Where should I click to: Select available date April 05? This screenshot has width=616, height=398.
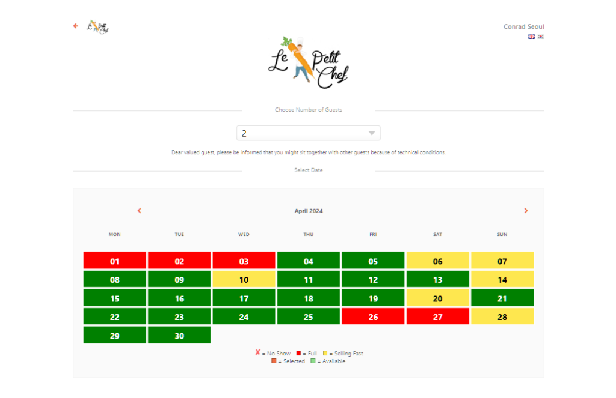pyautogui.click(x=373, y=261)
